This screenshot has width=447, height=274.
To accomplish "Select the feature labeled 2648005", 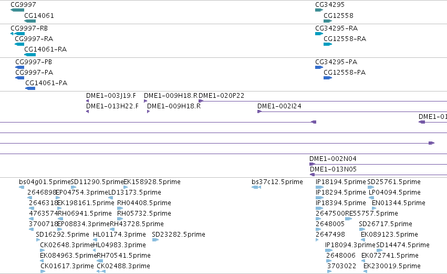I will coord(330,224).
